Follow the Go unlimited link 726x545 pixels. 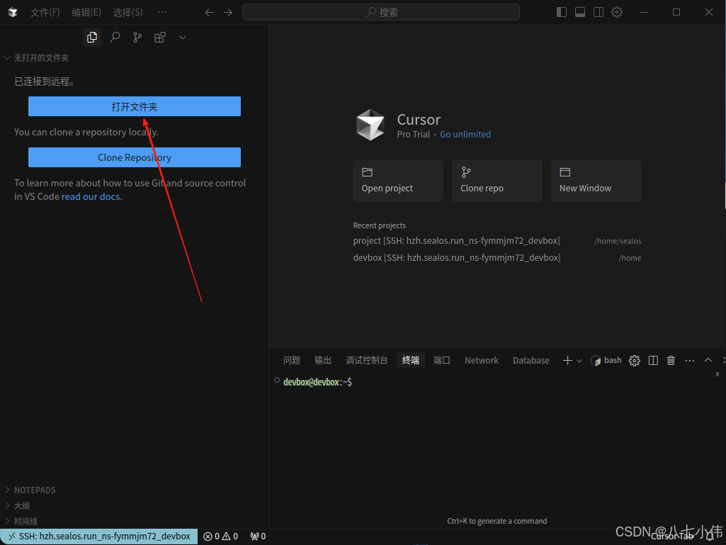click(465, 135)
